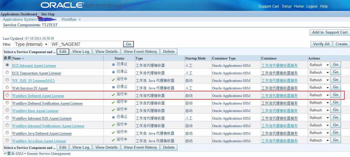Click the bottom View Event History button

click(x=140, y=147)
